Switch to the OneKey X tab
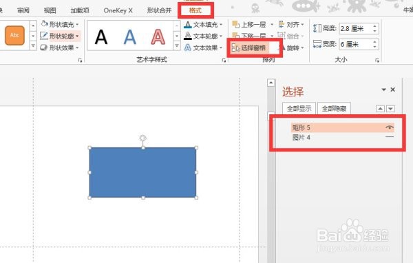Screen dimensions: 413x263 [118, 10]
